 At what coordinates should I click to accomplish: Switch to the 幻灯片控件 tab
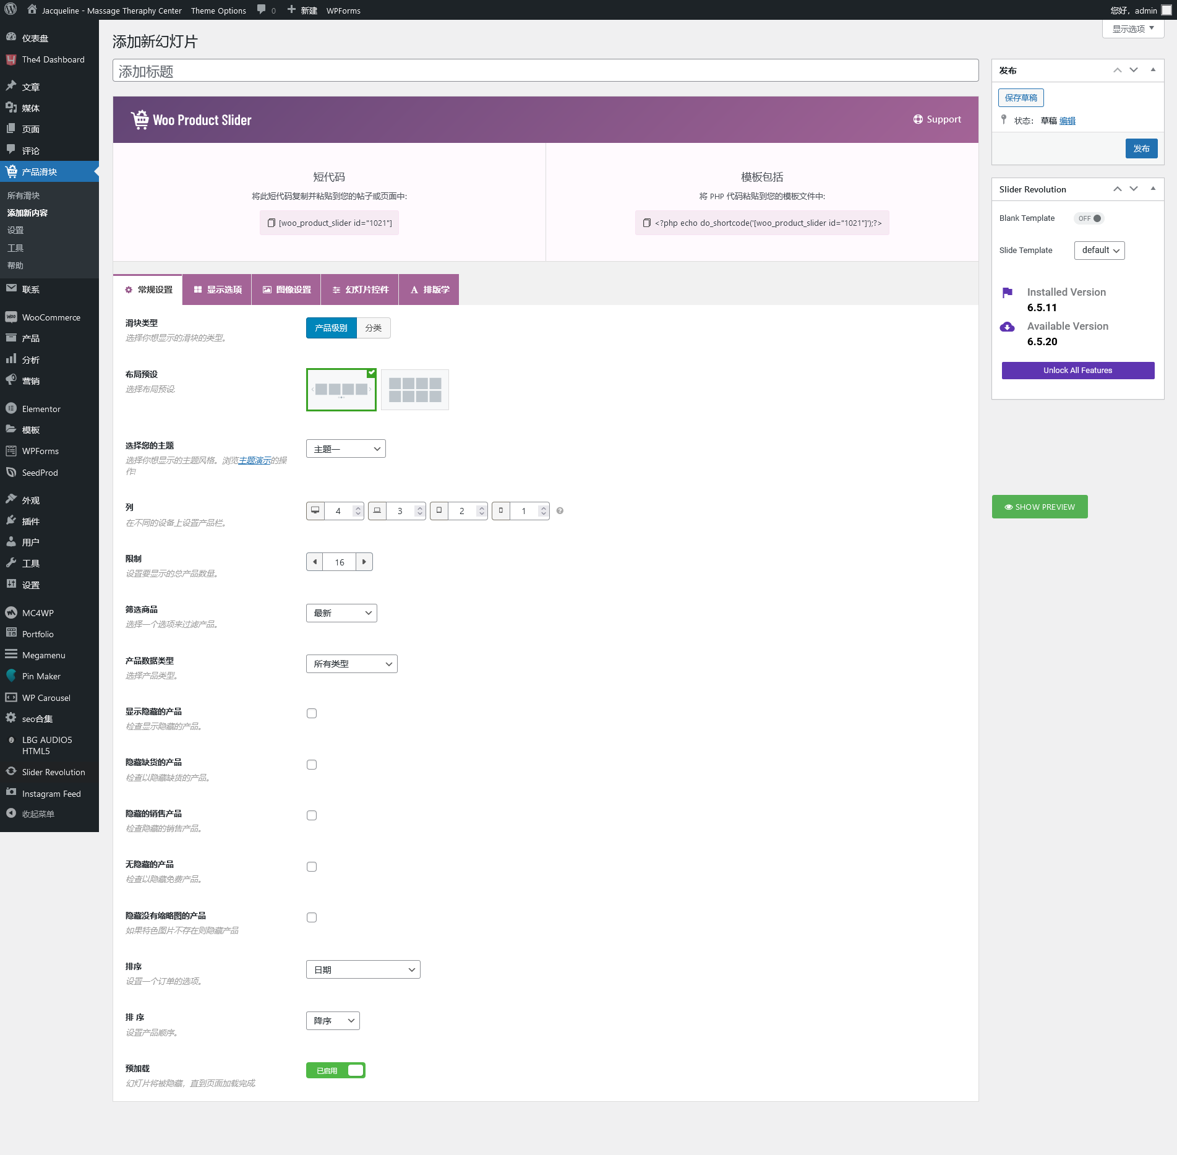360,290
